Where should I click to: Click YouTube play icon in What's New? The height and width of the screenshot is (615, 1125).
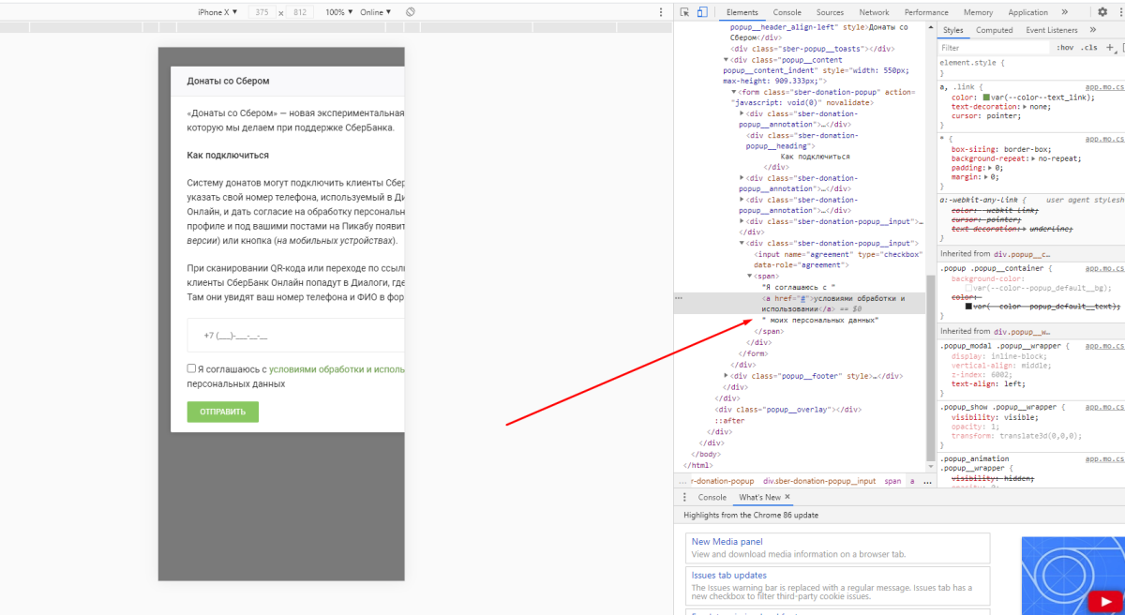coord(1105,600)
